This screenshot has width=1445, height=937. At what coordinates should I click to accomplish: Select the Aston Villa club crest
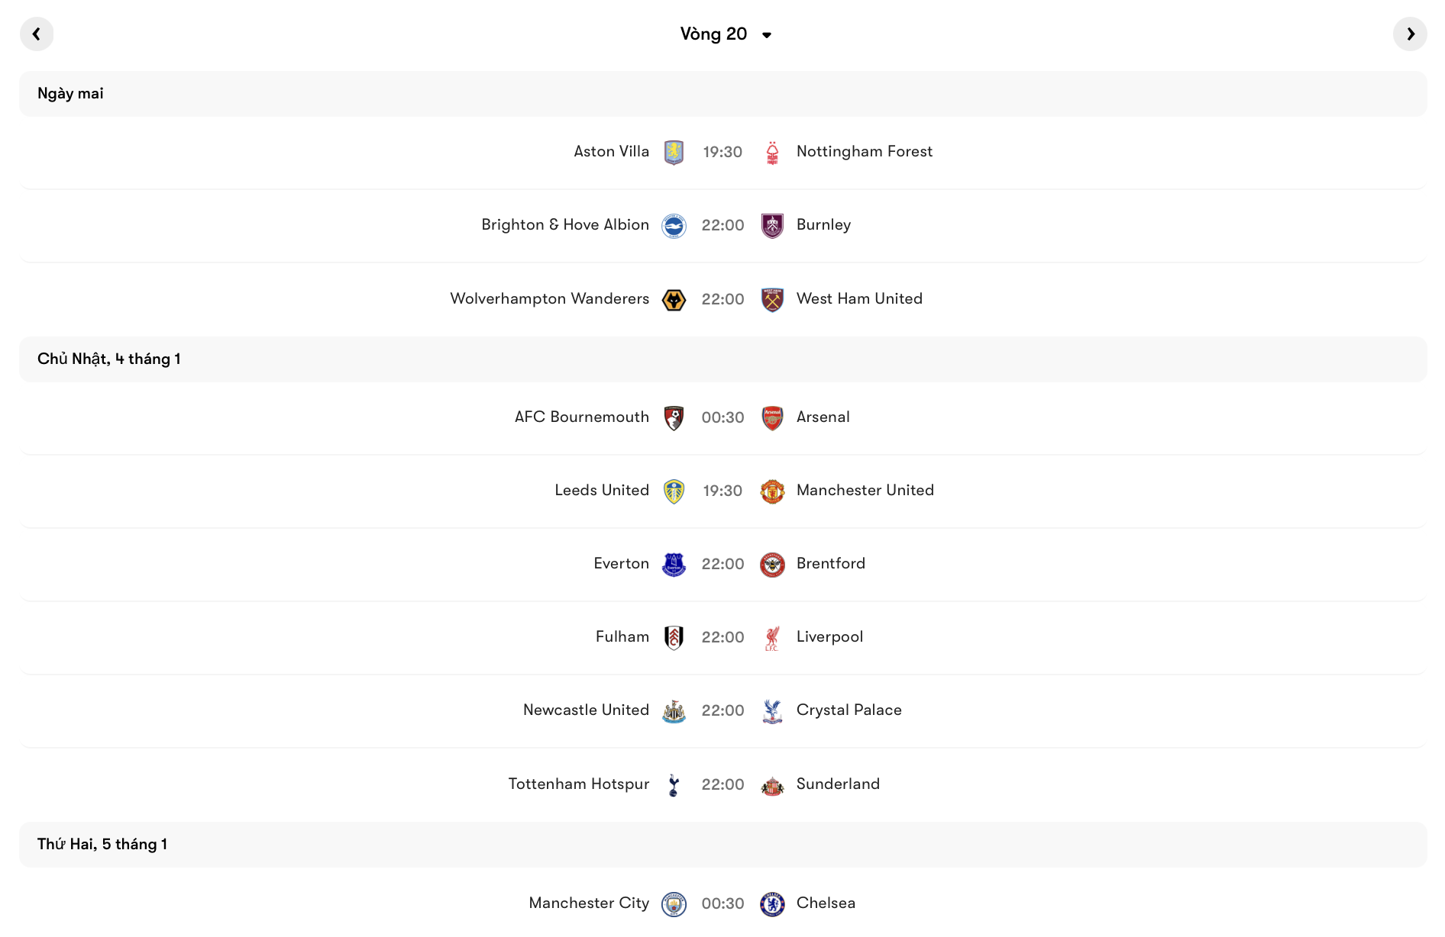coord(675,151)
